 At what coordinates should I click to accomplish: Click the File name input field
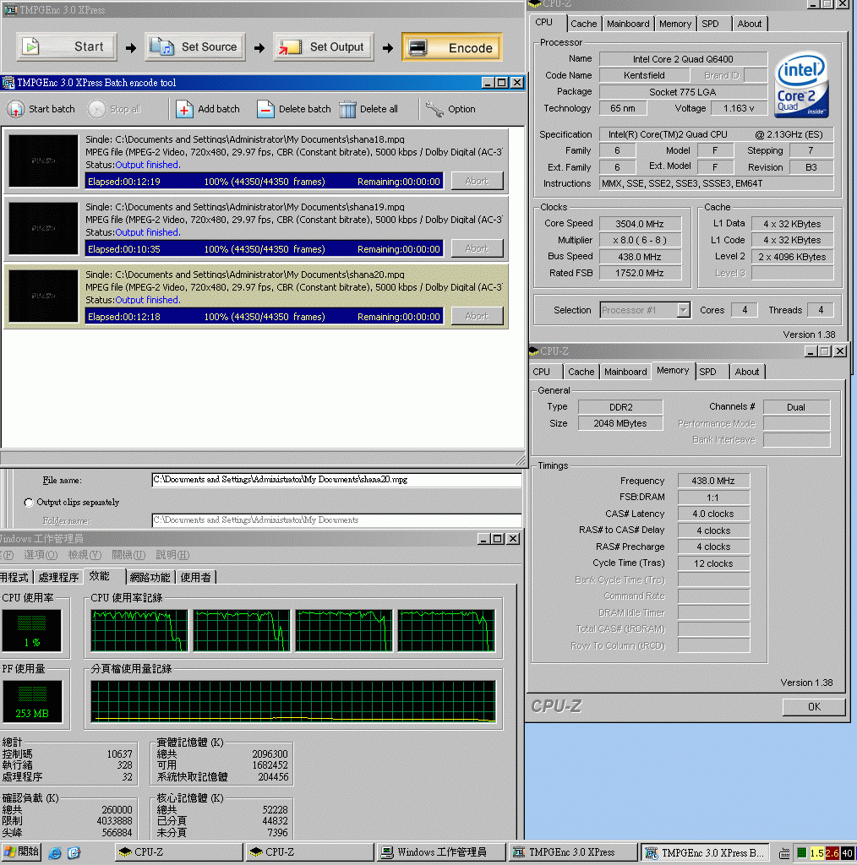tap(336, 480)
